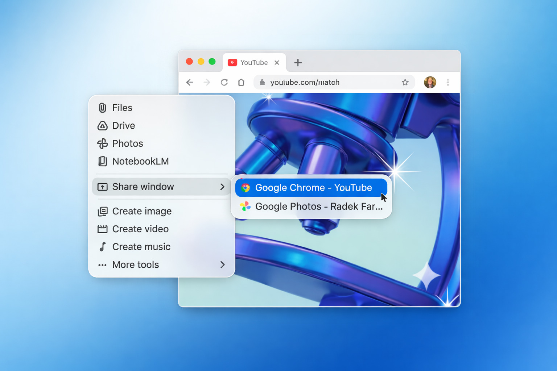The width and height of the screenshot is (557, 371).
Task: Choose Create video option
Action: (x=140, y=229)
